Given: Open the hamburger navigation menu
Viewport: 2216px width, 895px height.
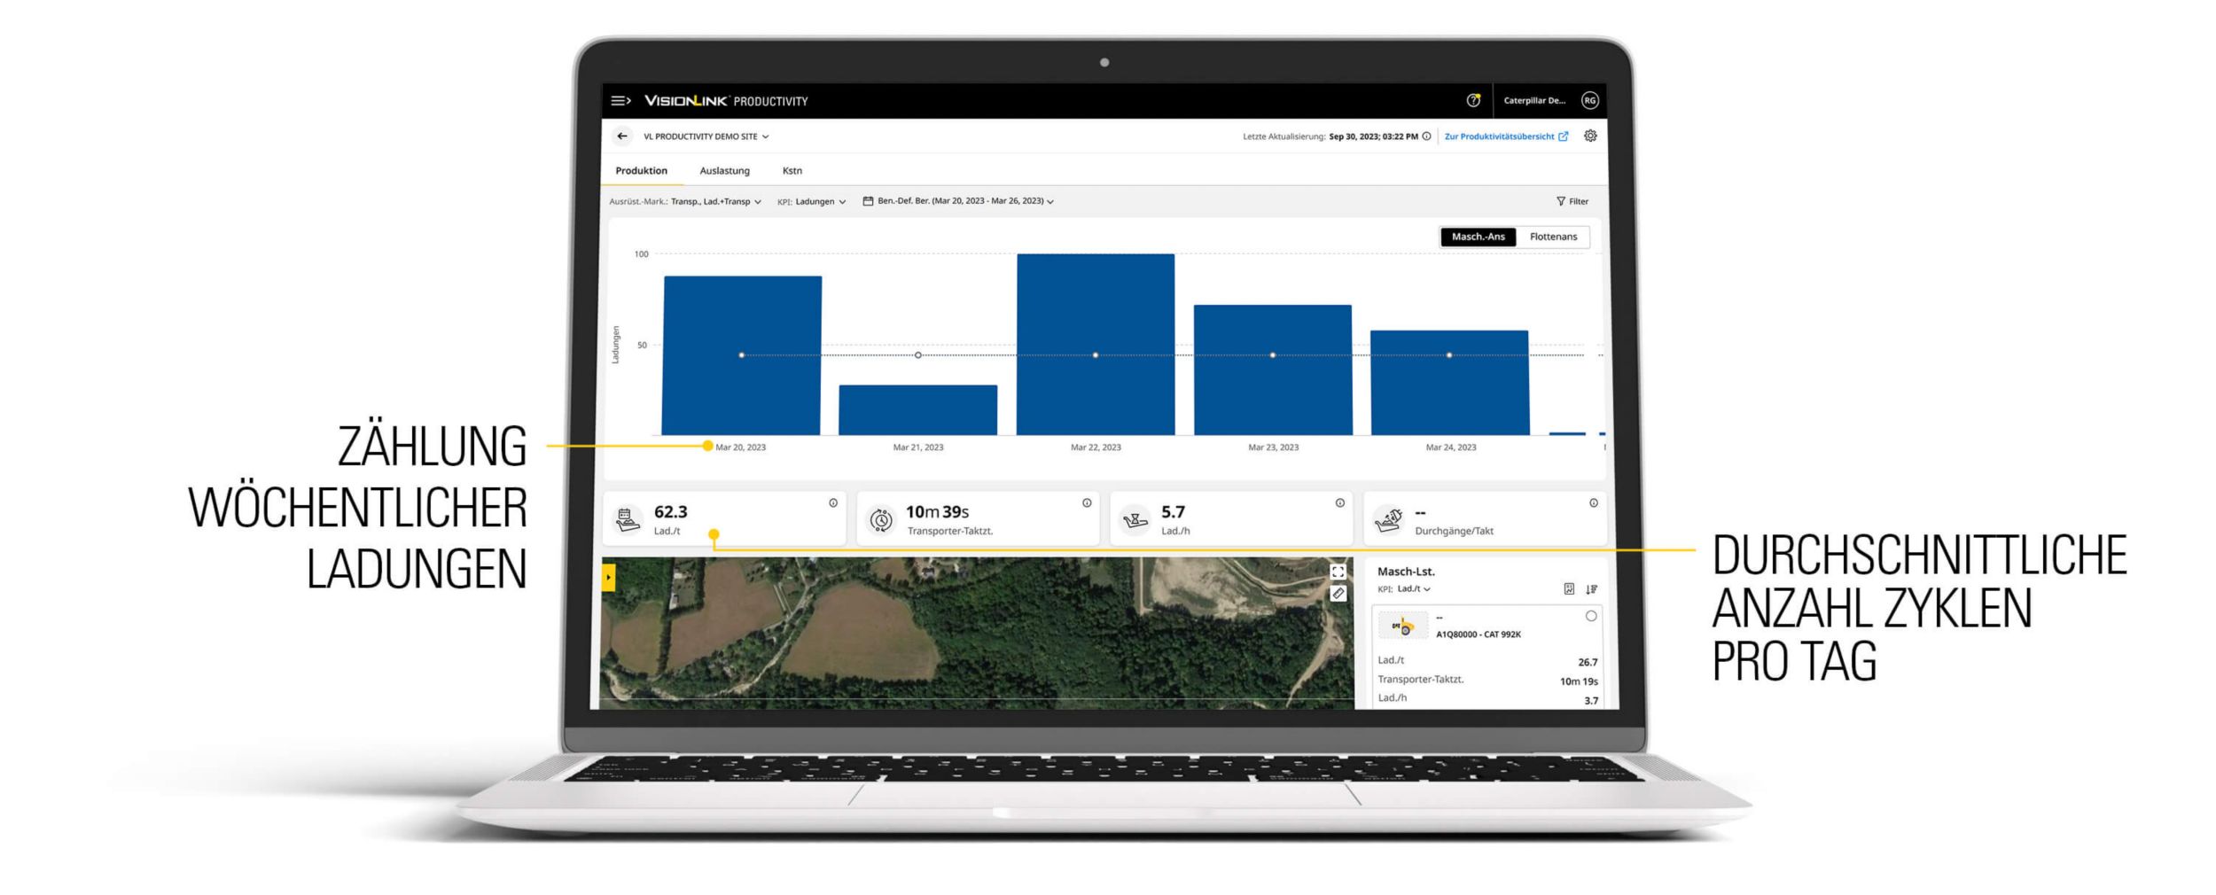Looking at the screenshot, I should pyautogui.click(x=620, y=101).
